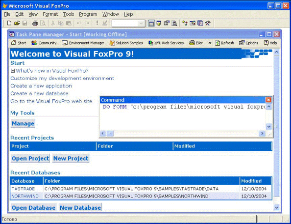Click the TASTRADE\DATA folder path
Viewport: 291px width, 224px height.
pyautogui.click(x=132, y=189)
